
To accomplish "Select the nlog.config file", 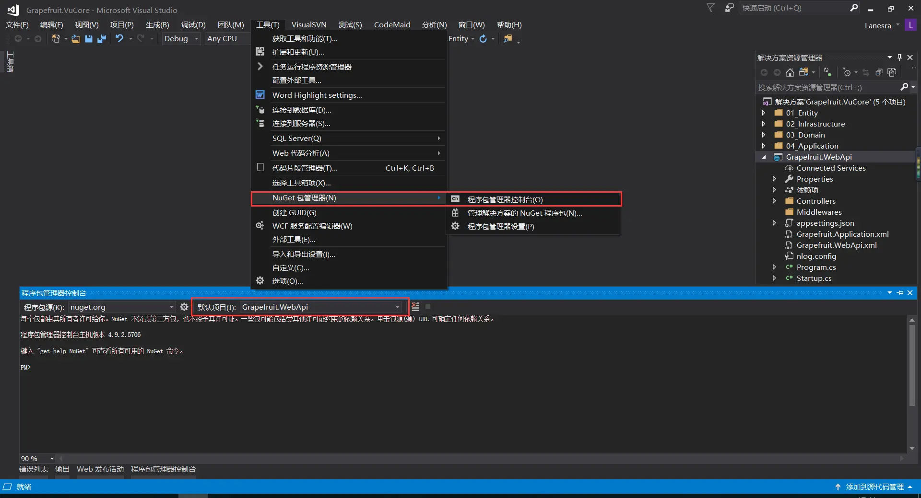I will tap(816, 256).
